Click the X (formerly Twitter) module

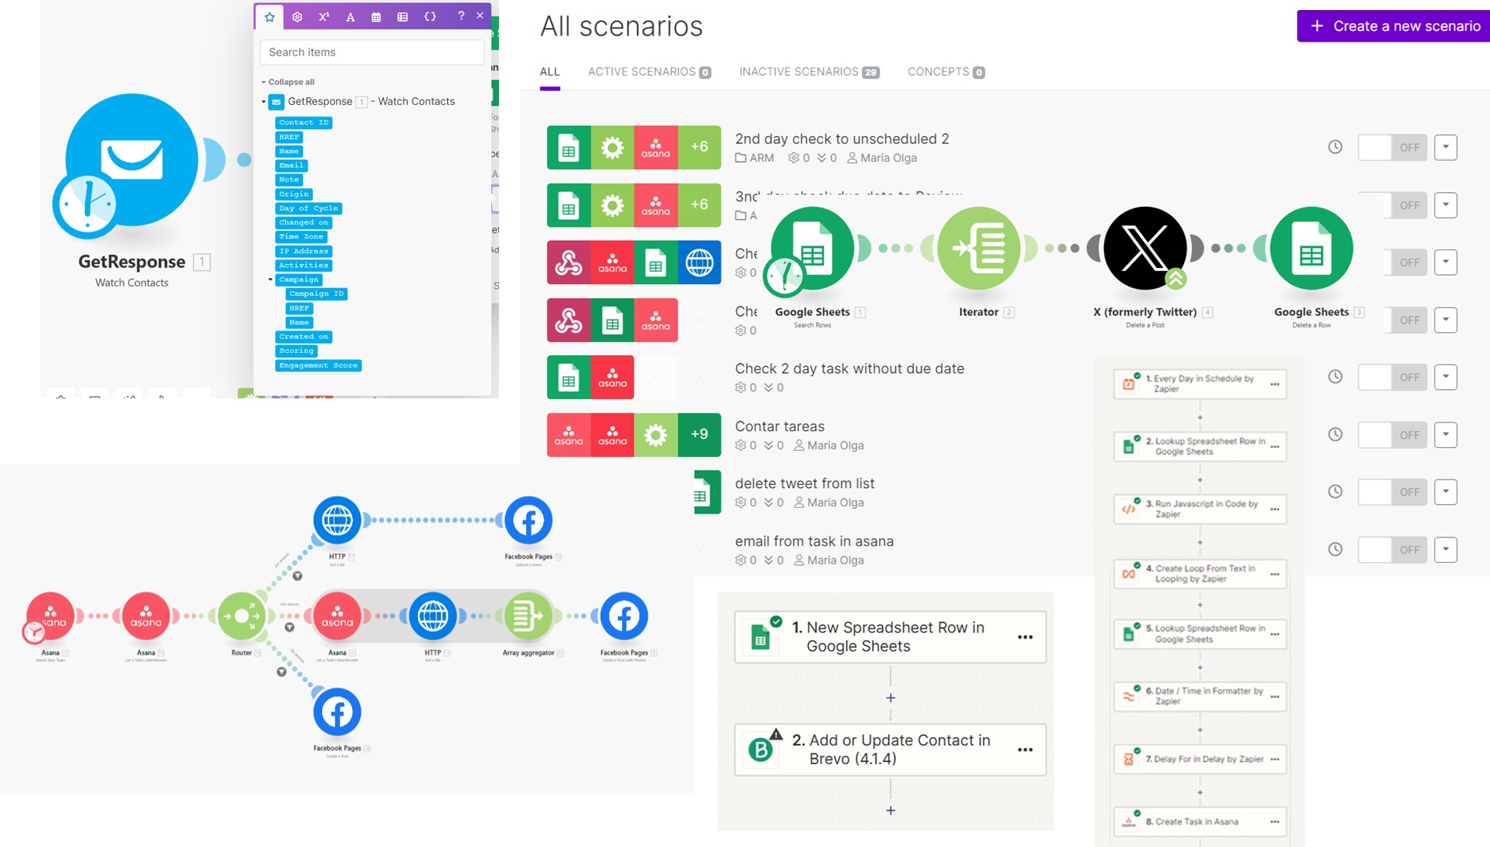[x=1145, y=249]
